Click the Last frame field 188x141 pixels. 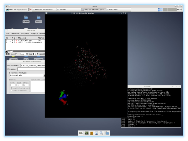click(19, 85)
